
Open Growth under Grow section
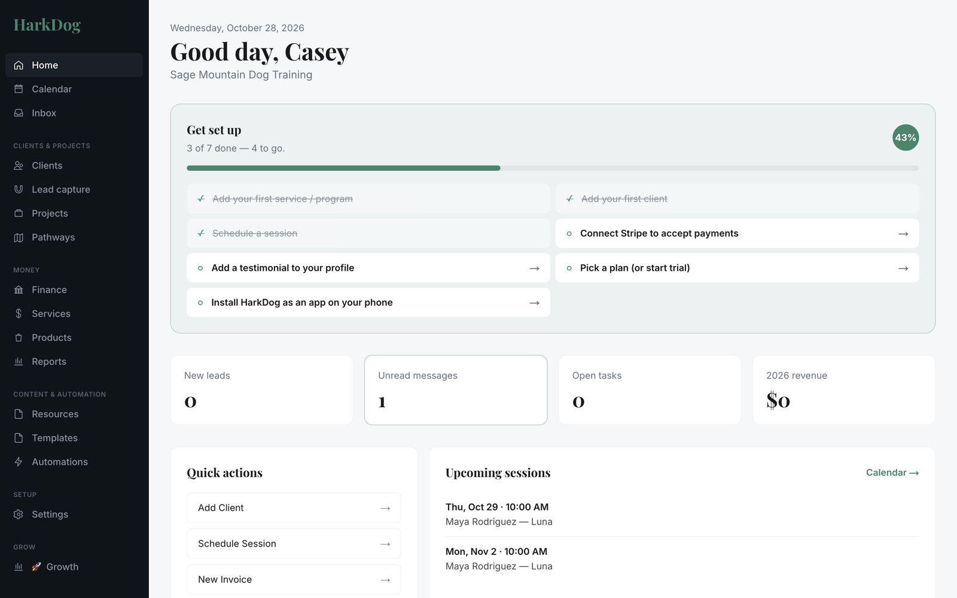click(74, 567)
